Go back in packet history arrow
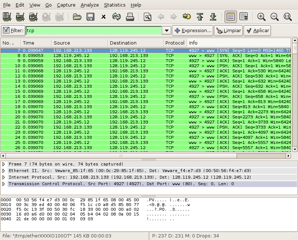298x240 pixels. (x=161, y=17)
